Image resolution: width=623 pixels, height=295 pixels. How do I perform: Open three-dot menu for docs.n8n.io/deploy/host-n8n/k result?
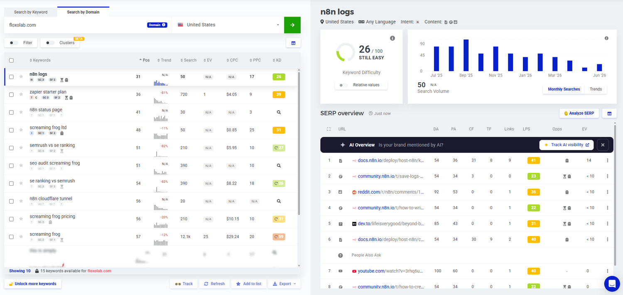[x=608, y=160]
